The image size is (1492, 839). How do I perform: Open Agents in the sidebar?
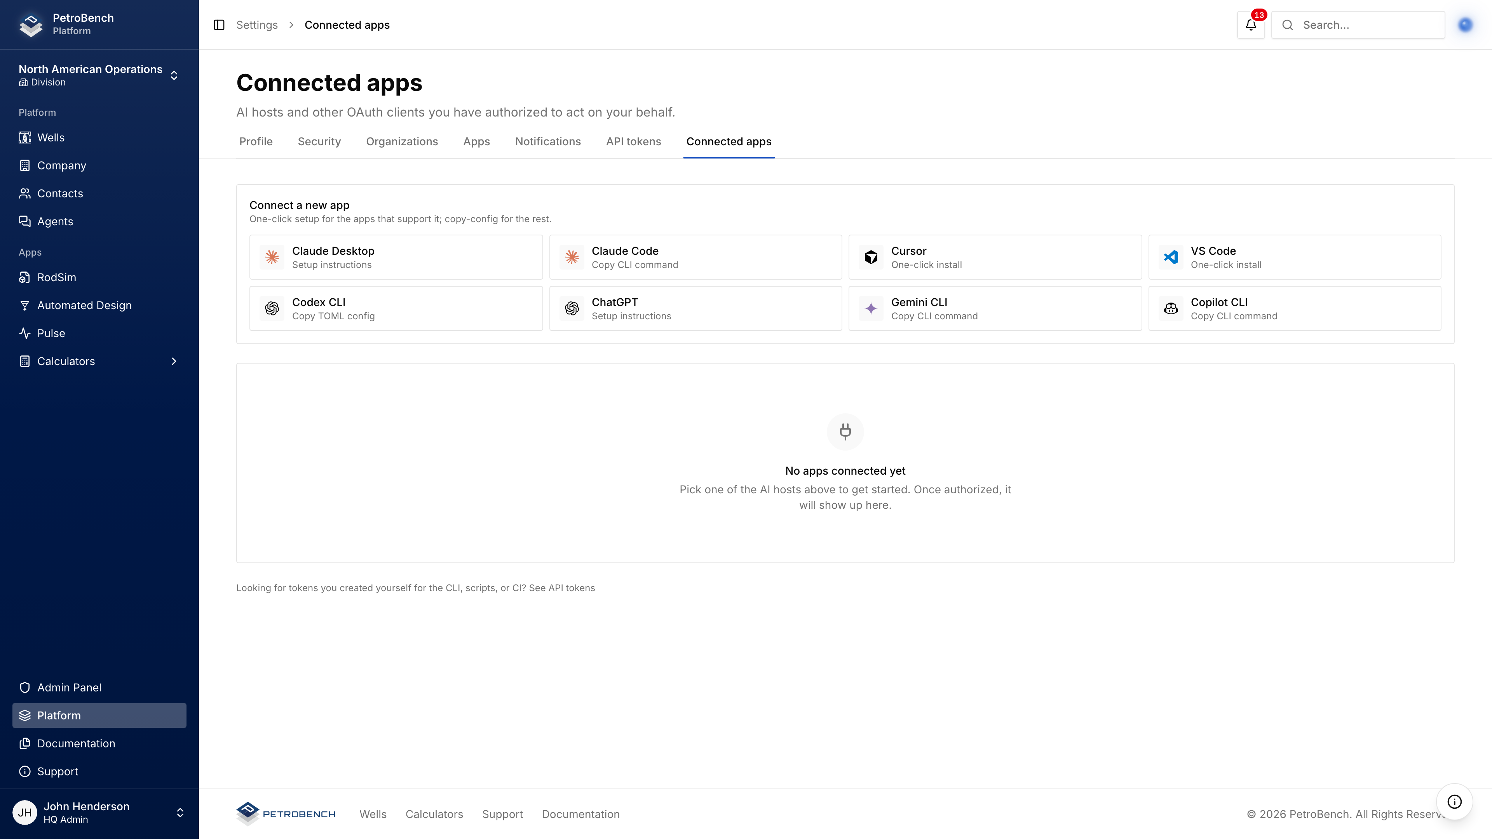click(x=99, y=222)
